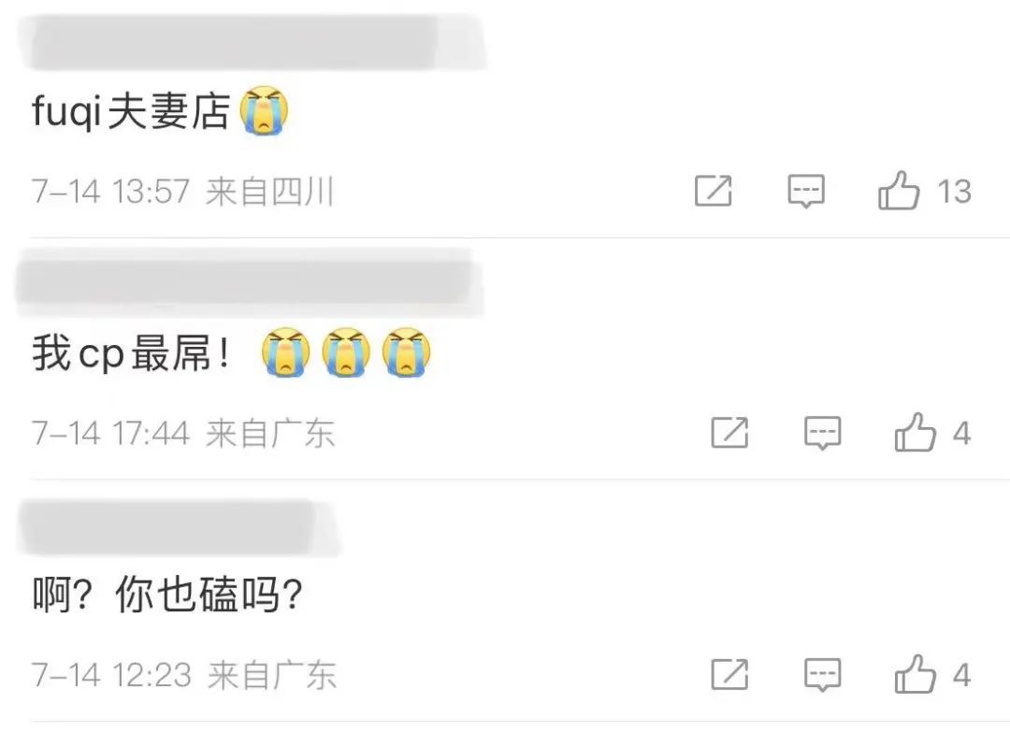The height and width of the screenshot is (731, 1010).
Task: Reply to the 啊?你也磕吗? comment
Action: click(x=823, y=675)
